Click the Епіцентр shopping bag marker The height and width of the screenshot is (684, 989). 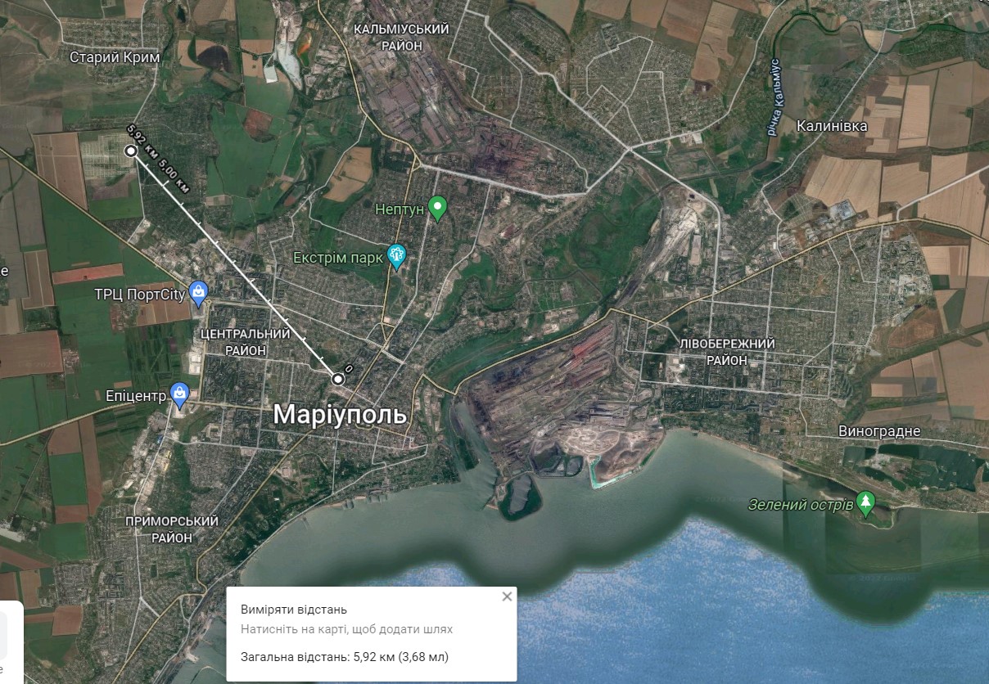click(x=180, y=395)
